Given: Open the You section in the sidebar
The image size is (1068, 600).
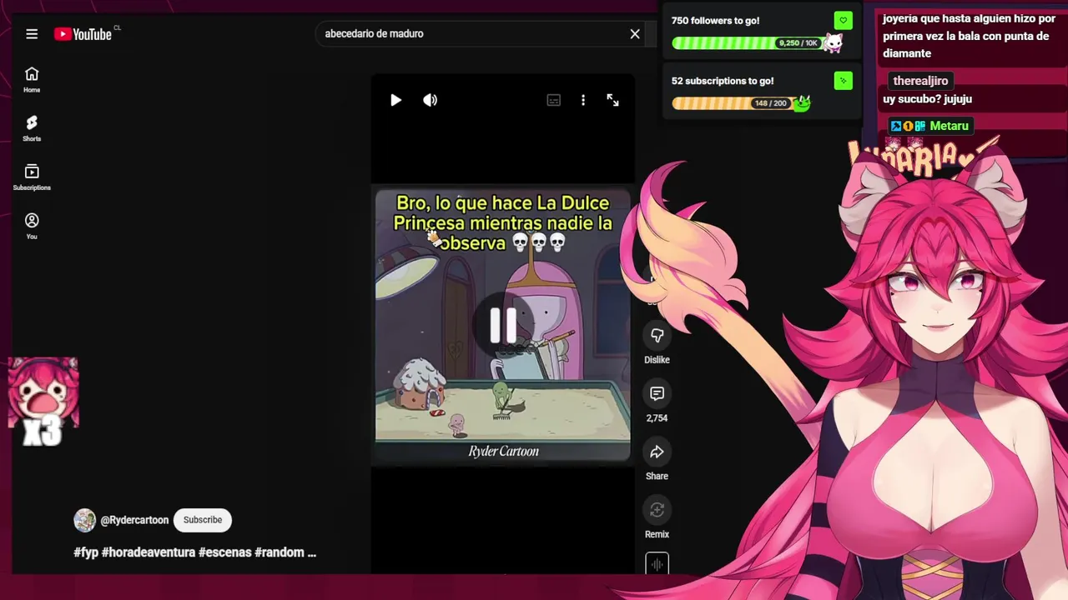Looking at the screenshot, I should coord(32,226).
